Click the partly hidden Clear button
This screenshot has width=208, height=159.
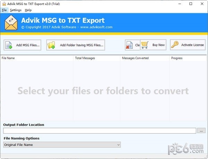(132, 45)
